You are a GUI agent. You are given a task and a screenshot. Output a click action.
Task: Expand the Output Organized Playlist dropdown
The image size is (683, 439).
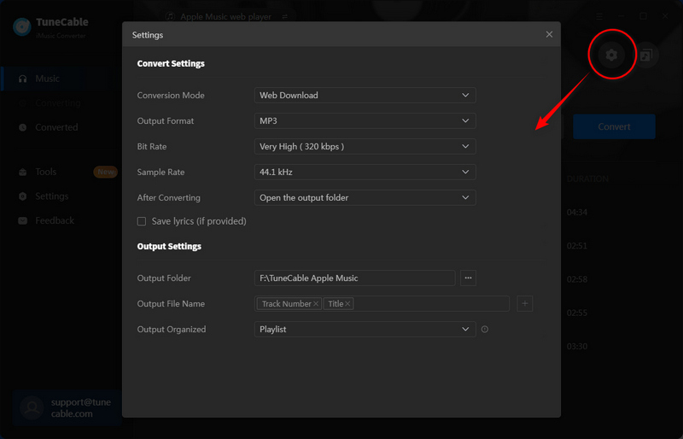coord(365,329)
